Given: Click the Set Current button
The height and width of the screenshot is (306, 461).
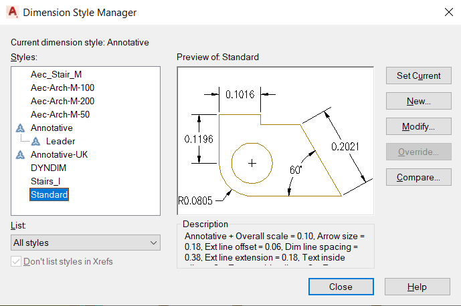Looking at the screenshot, I should [418, 75].
